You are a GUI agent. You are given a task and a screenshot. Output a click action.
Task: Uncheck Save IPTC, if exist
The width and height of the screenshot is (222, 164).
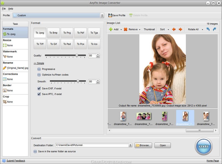coord(39,94)
